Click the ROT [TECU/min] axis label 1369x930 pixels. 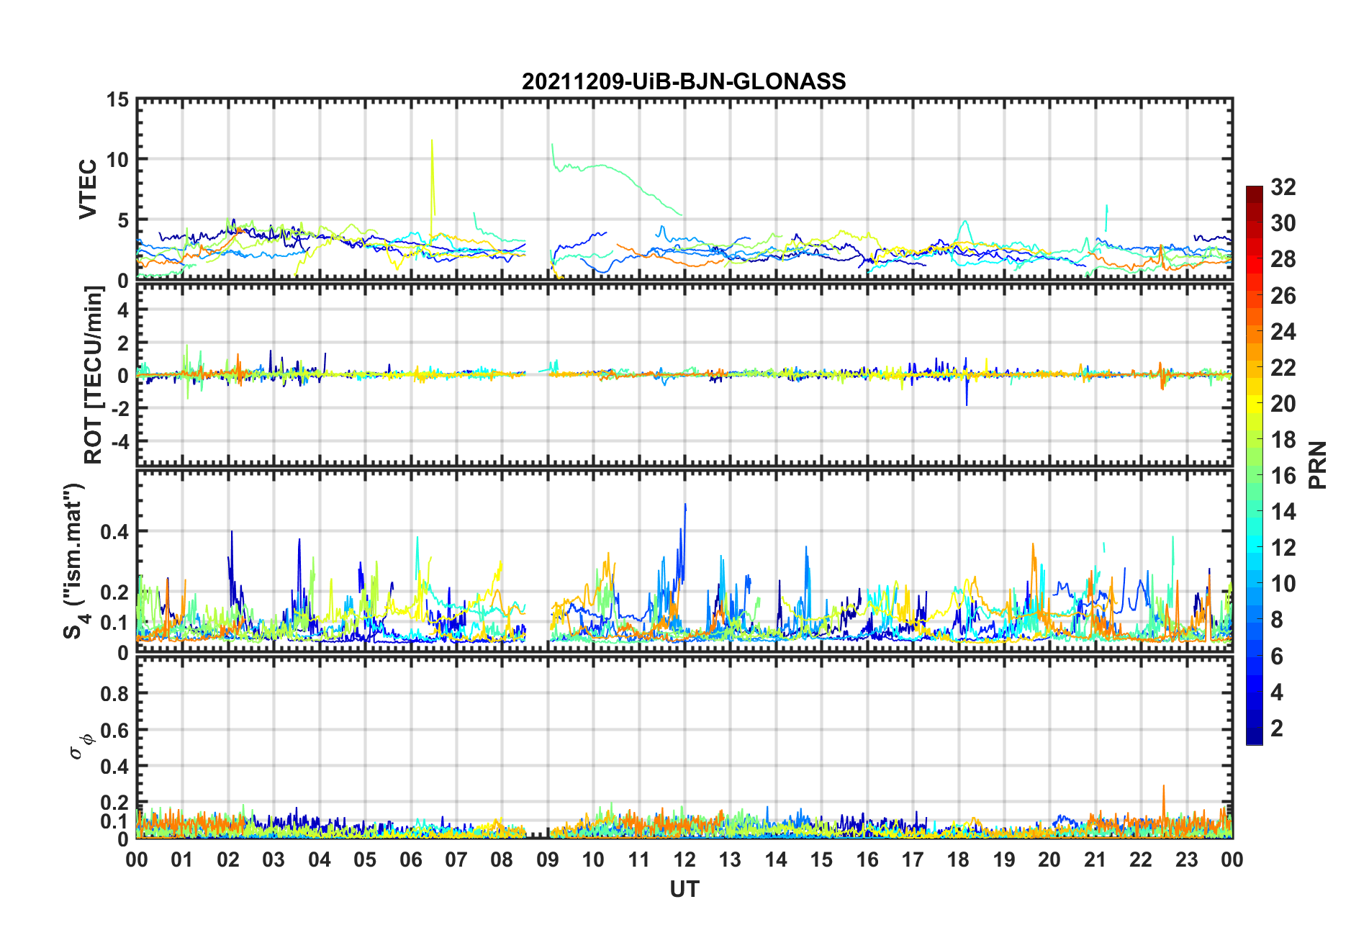coord(94,375)
